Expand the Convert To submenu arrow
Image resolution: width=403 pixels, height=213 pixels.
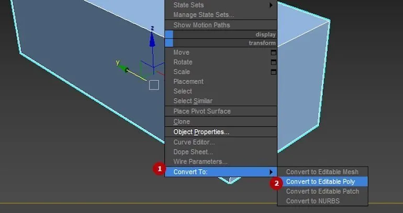point(271,172)
